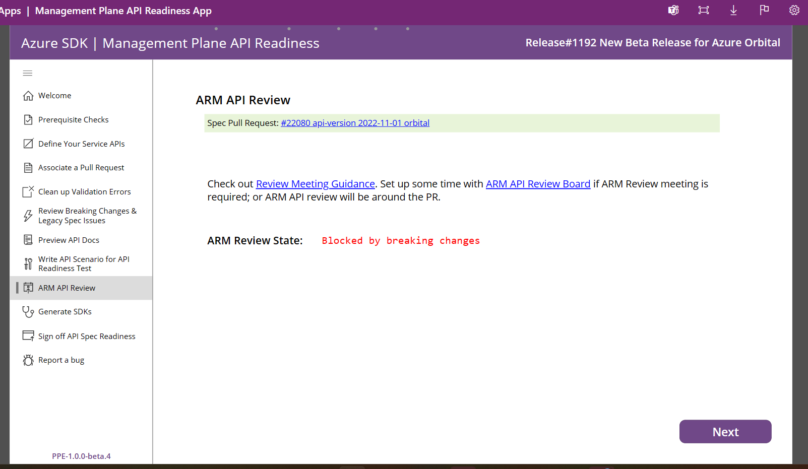The width and height of the screenshot is (808, 469).
Task: Open the settings gear icon
Action: [x=794, y=10]
